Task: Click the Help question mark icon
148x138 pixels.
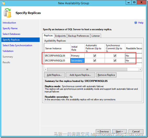Action: 136,23
